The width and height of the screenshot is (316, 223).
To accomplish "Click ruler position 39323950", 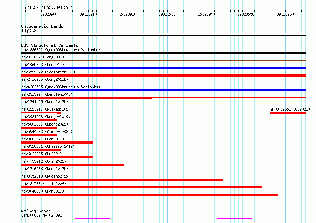I will 246,14.
